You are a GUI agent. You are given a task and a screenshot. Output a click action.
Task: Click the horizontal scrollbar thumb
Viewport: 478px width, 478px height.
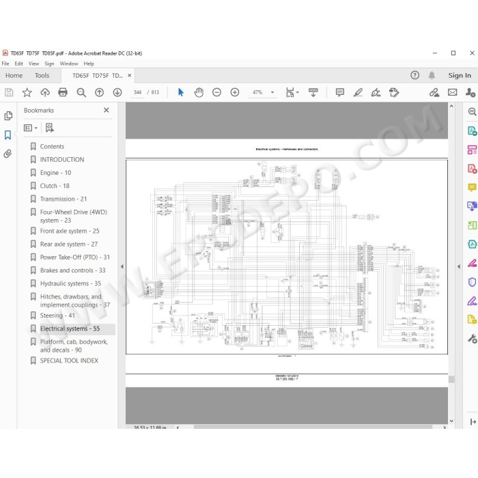click(313, 427)
